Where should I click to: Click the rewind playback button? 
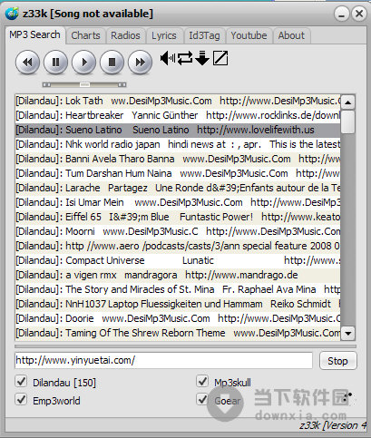tap(27, 63)
